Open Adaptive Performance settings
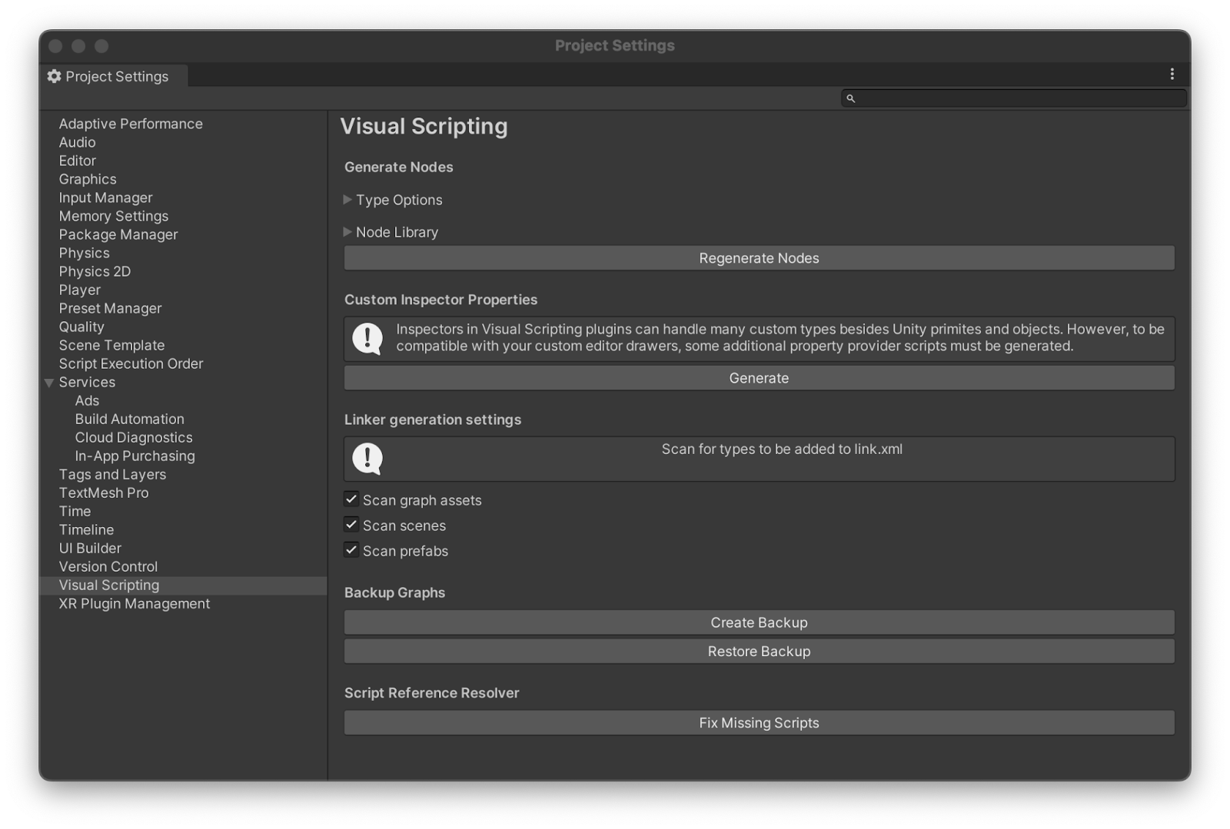Viewport: 1230px width, 829px height. 131,124
